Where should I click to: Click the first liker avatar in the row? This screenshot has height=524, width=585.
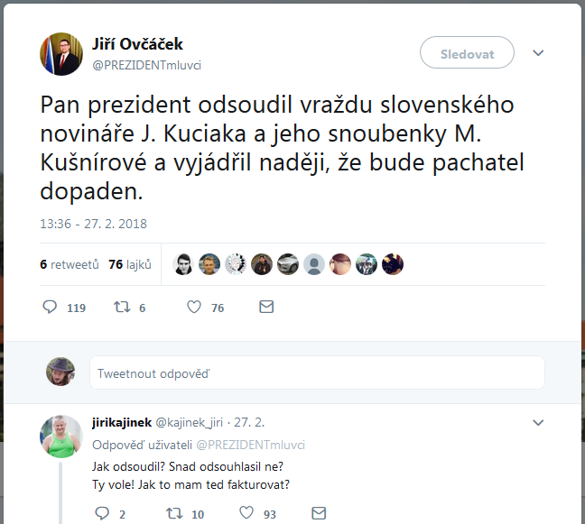pyautogui.click(x=182, y=264)
